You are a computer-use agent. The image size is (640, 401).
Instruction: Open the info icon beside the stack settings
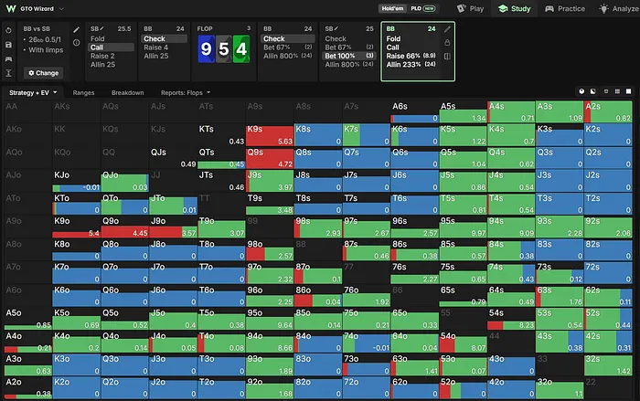coord(76,42)
